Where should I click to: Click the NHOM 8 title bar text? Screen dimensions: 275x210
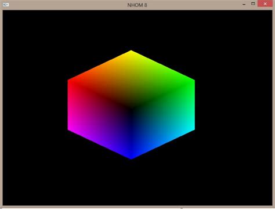[x=137, y=5]
